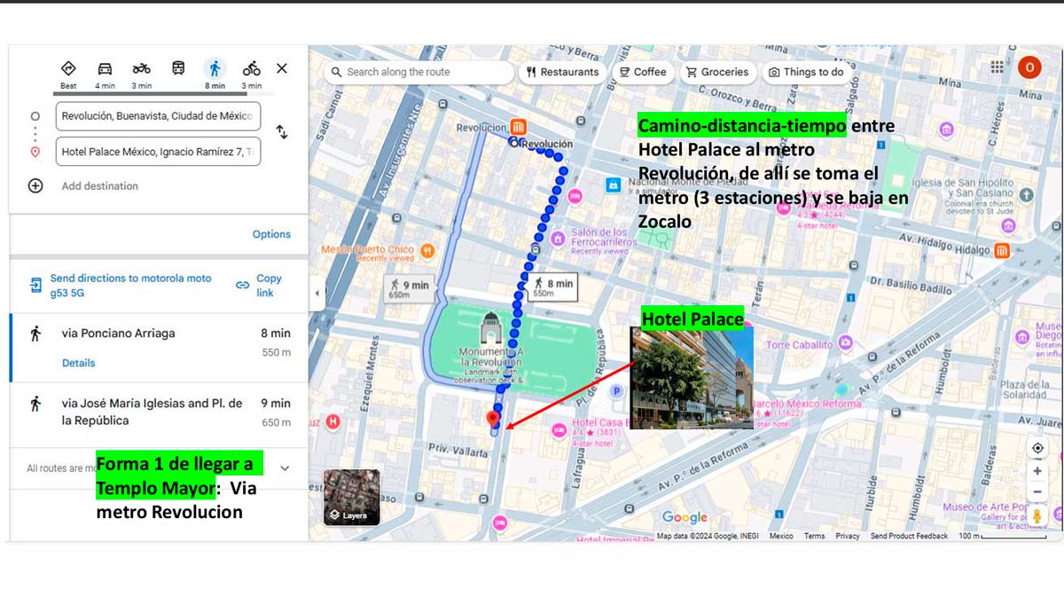The width and height of the screenshot is (1064, 597).
Task: Click the Hidalgo metro station icon
Action: tap(1003, 251)
